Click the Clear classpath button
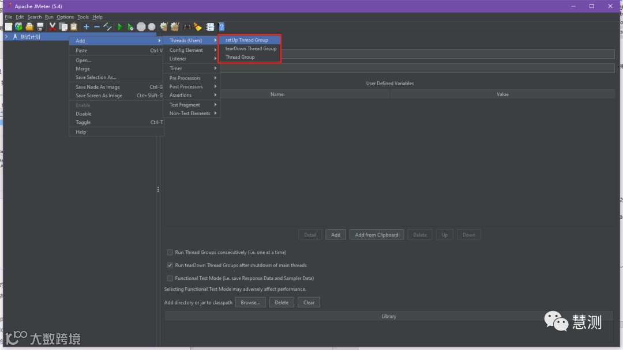The width and height of the screenshot is (623, 350). (309, 302)
